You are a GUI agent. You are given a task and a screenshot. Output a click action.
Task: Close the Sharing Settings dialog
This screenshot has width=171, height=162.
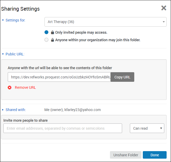(x=164, y=8)
